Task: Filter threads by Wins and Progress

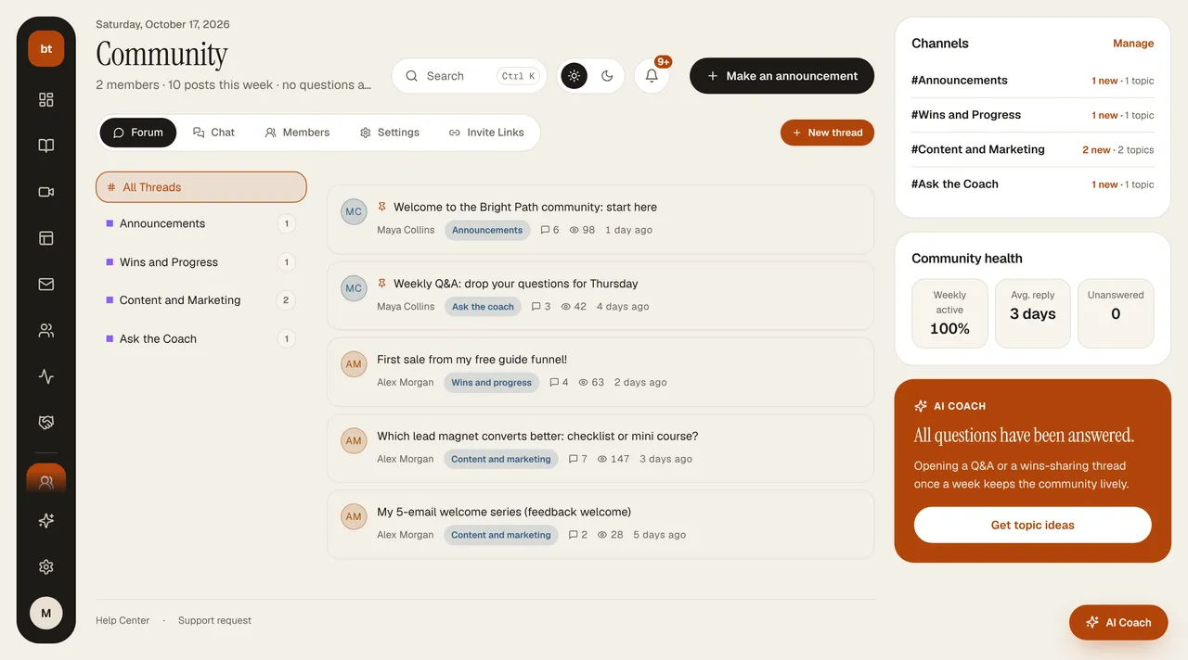Action: click(201, 262)
